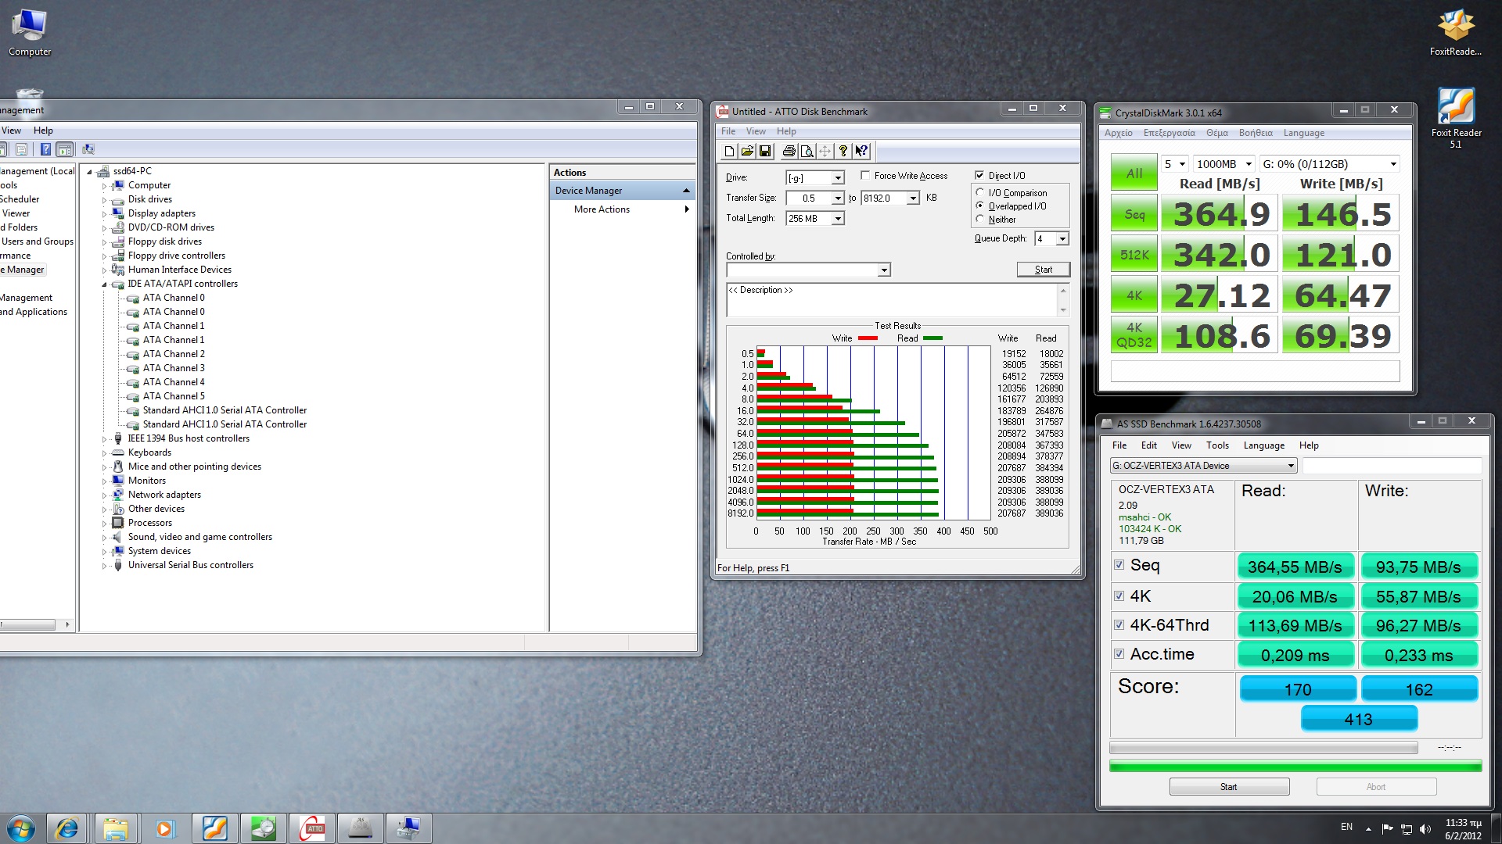The width and height of the screenshot is (1502, 844).
Task: Open the View menu in ATTO
Action: (756, 131)
